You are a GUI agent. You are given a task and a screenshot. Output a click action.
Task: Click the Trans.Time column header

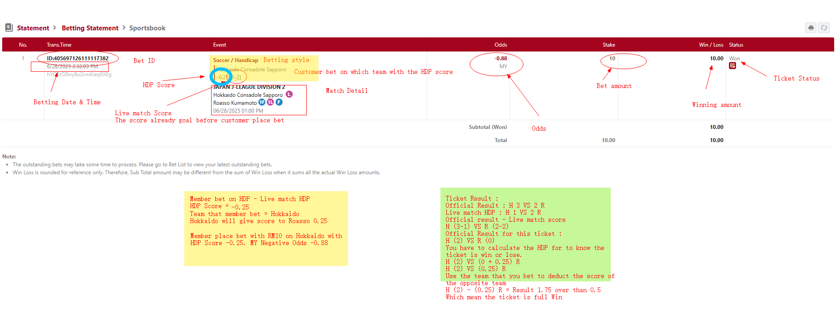click(x=59, y=45)
